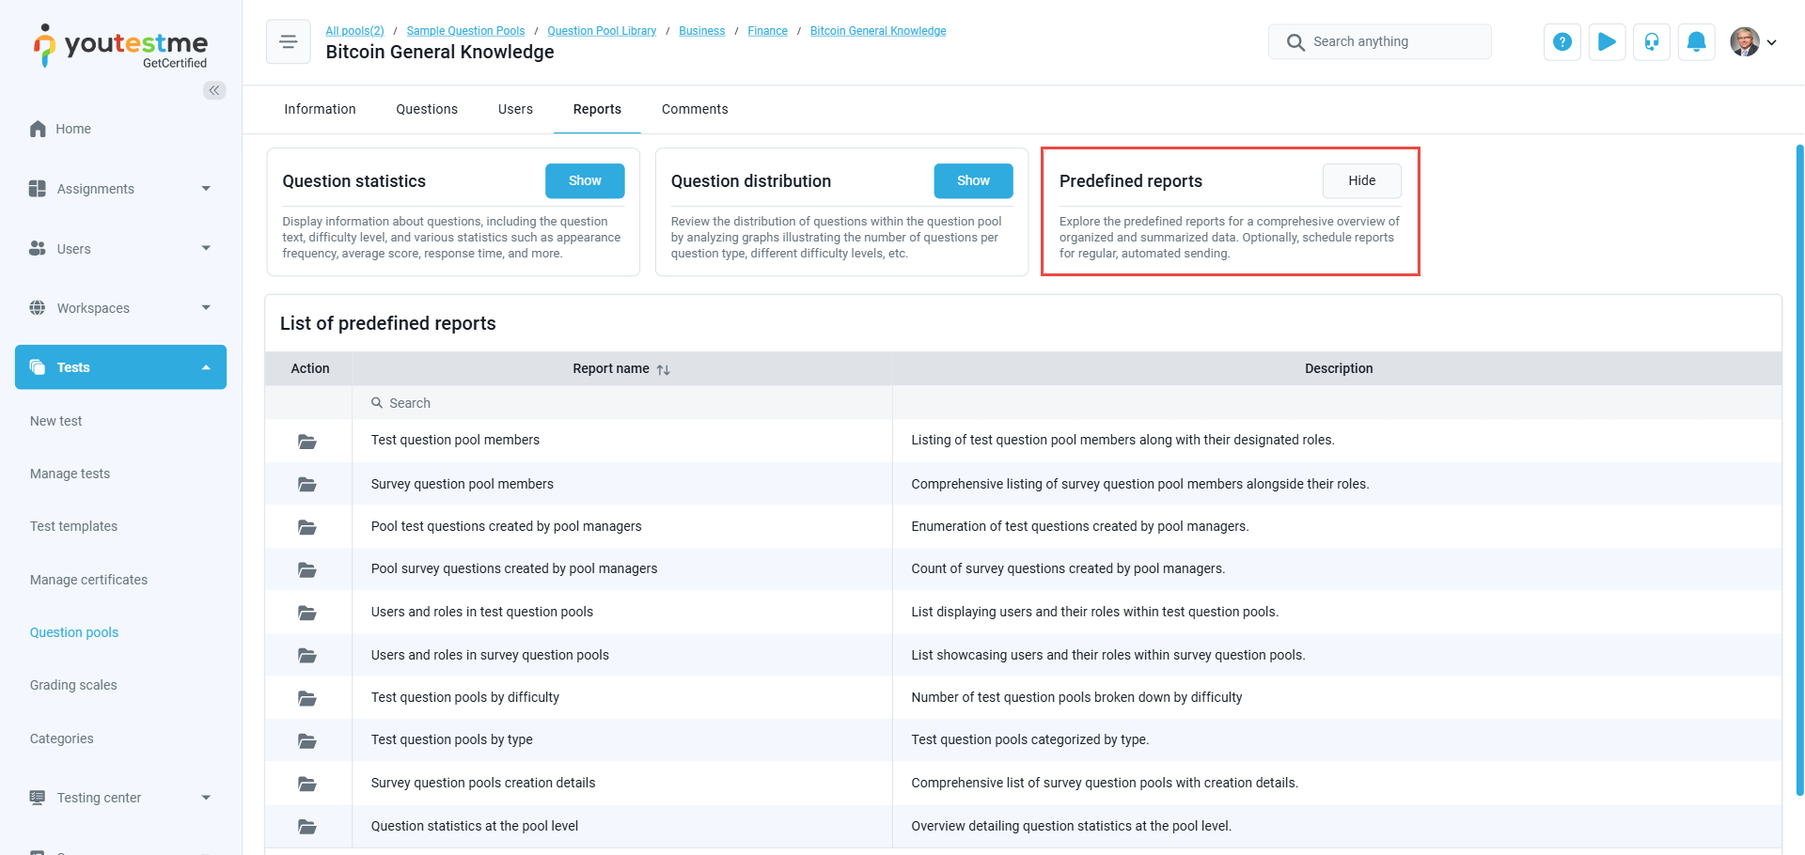
Task: Show Question distribution
Action: click(973, 181)
